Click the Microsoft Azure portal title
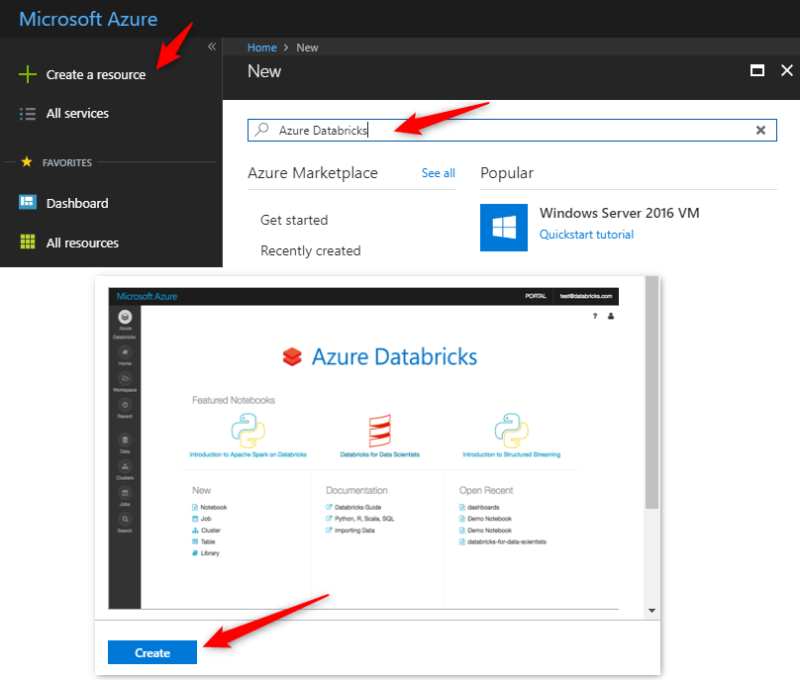This screenshot has width=800, height=680. pos(88,20)
